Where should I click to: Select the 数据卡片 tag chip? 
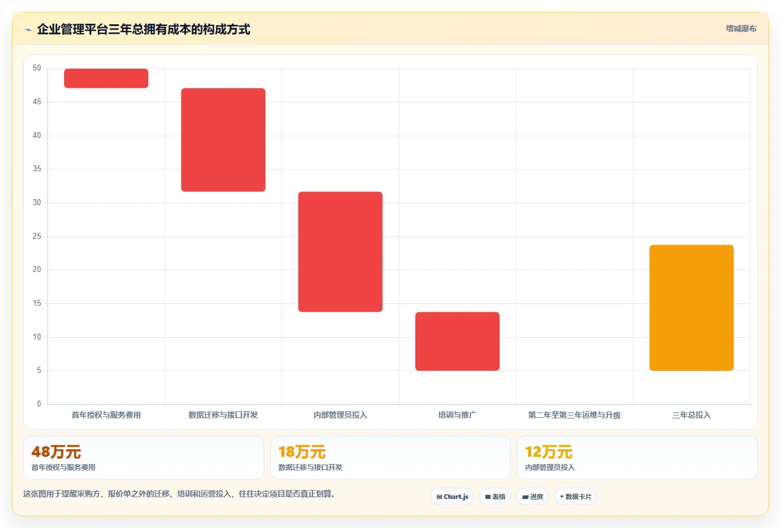click(575, 497)
